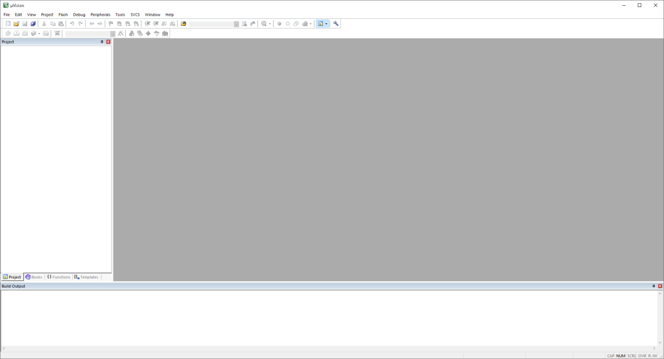This screenshot has width=664, height=359.
Task: Switch to the Templates tab
Action: pyautogui.click(x=86, y=277)
